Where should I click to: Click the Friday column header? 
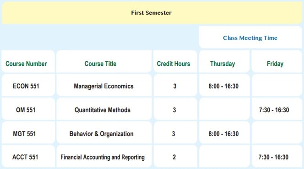(x=275, y=64)
